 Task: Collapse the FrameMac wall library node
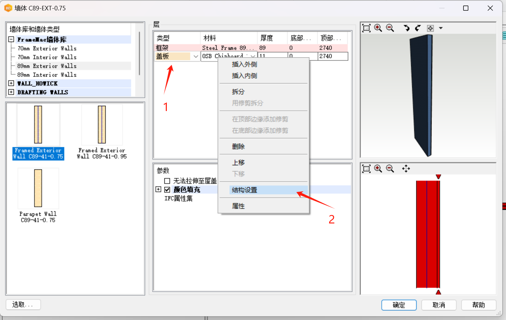[x=11, y=39]
